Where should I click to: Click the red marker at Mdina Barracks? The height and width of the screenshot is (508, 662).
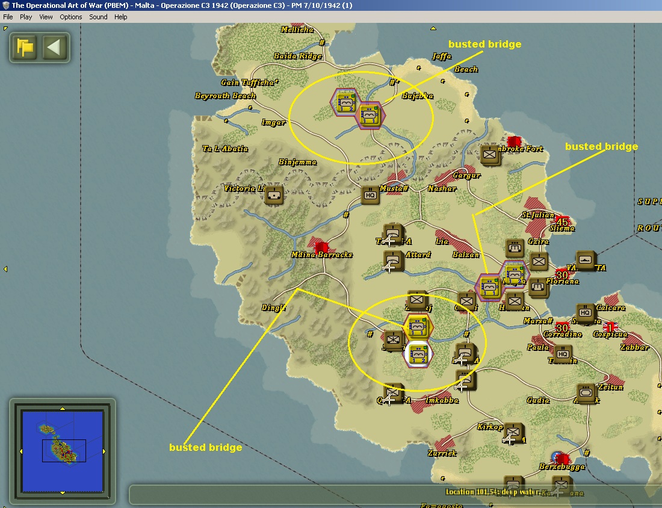pos(322,247)
